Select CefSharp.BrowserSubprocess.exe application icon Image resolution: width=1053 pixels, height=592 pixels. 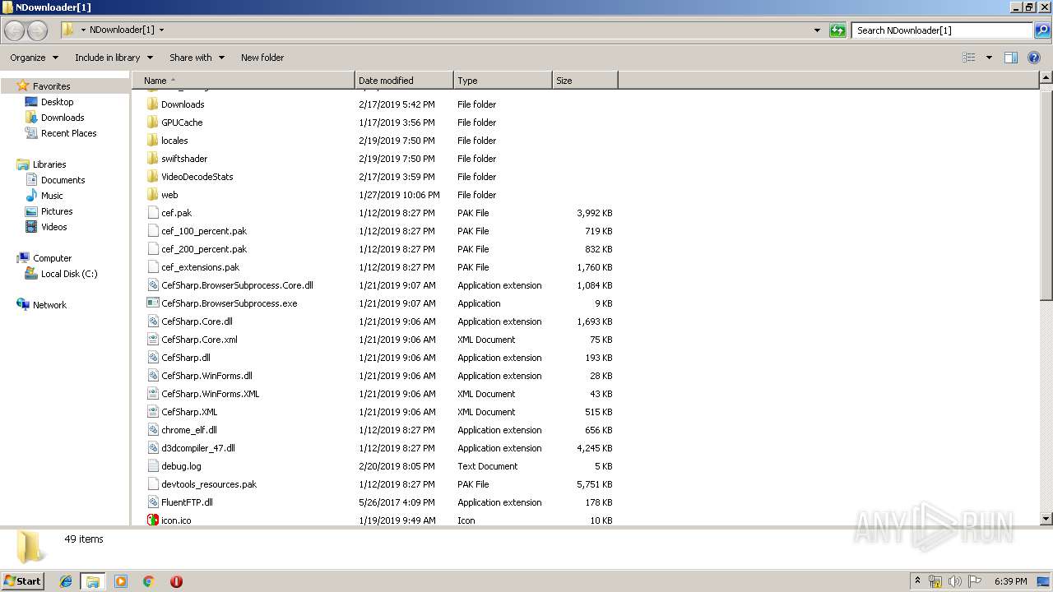click(153, 303)
